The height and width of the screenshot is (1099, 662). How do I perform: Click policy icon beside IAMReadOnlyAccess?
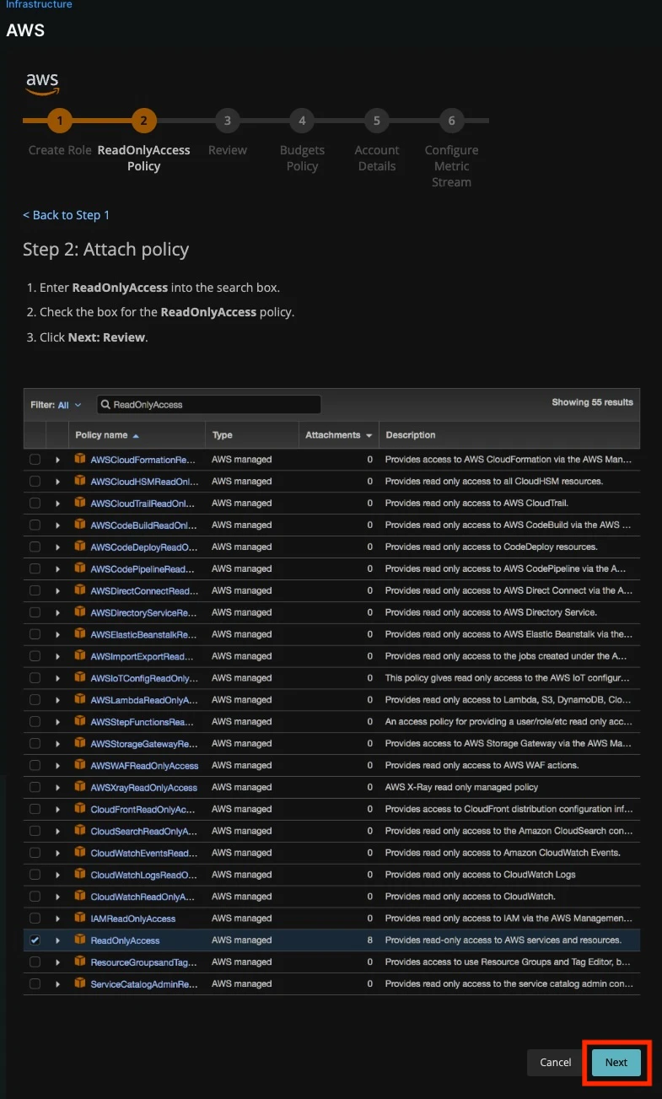[80, 918]
